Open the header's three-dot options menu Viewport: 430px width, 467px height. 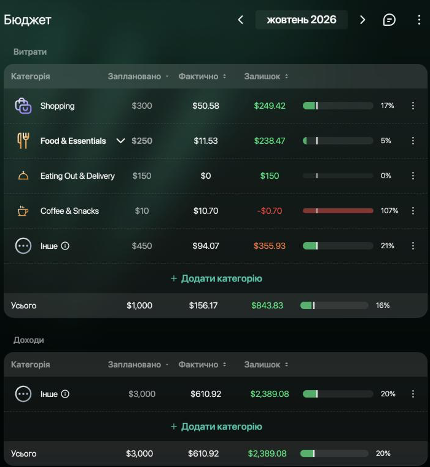419,20
